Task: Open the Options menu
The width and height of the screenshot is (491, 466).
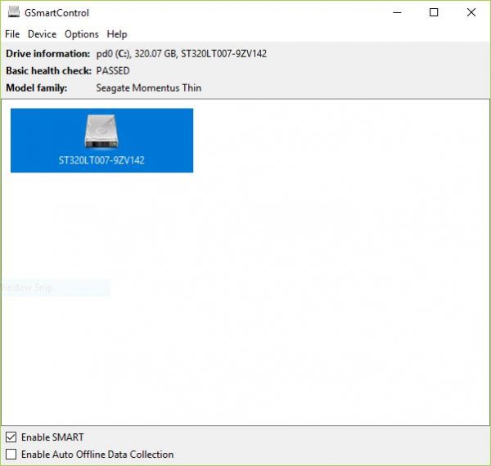Action: click(81, 34)
